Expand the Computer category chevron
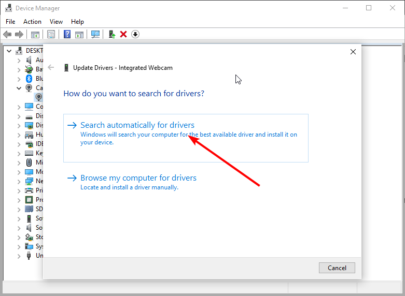Viewport: 405px width, 296px height. point(19,107)
